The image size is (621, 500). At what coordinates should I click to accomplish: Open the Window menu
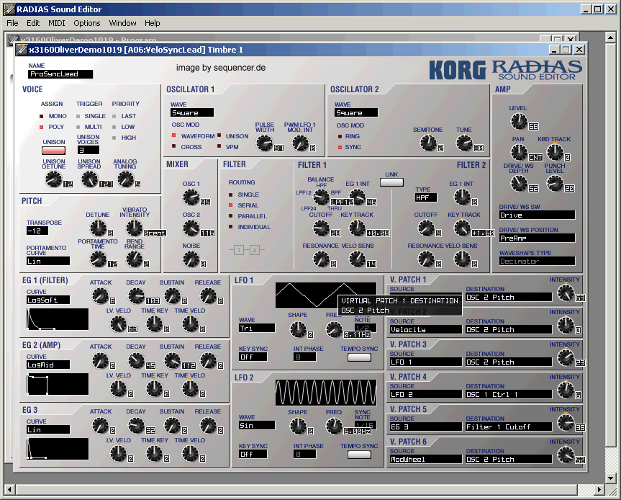(122, 23)
